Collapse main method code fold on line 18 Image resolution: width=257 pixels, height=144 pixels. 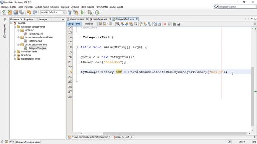[x=76, y=47]
